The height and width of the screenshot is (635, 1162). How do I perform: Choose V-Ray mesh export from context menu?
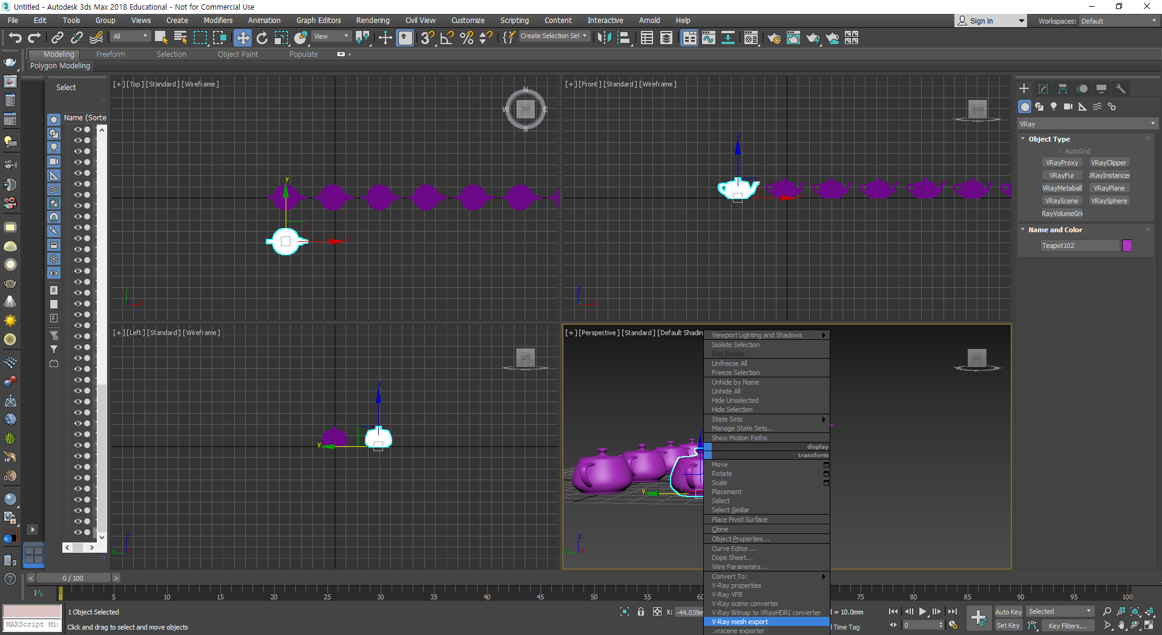(740, 622)
